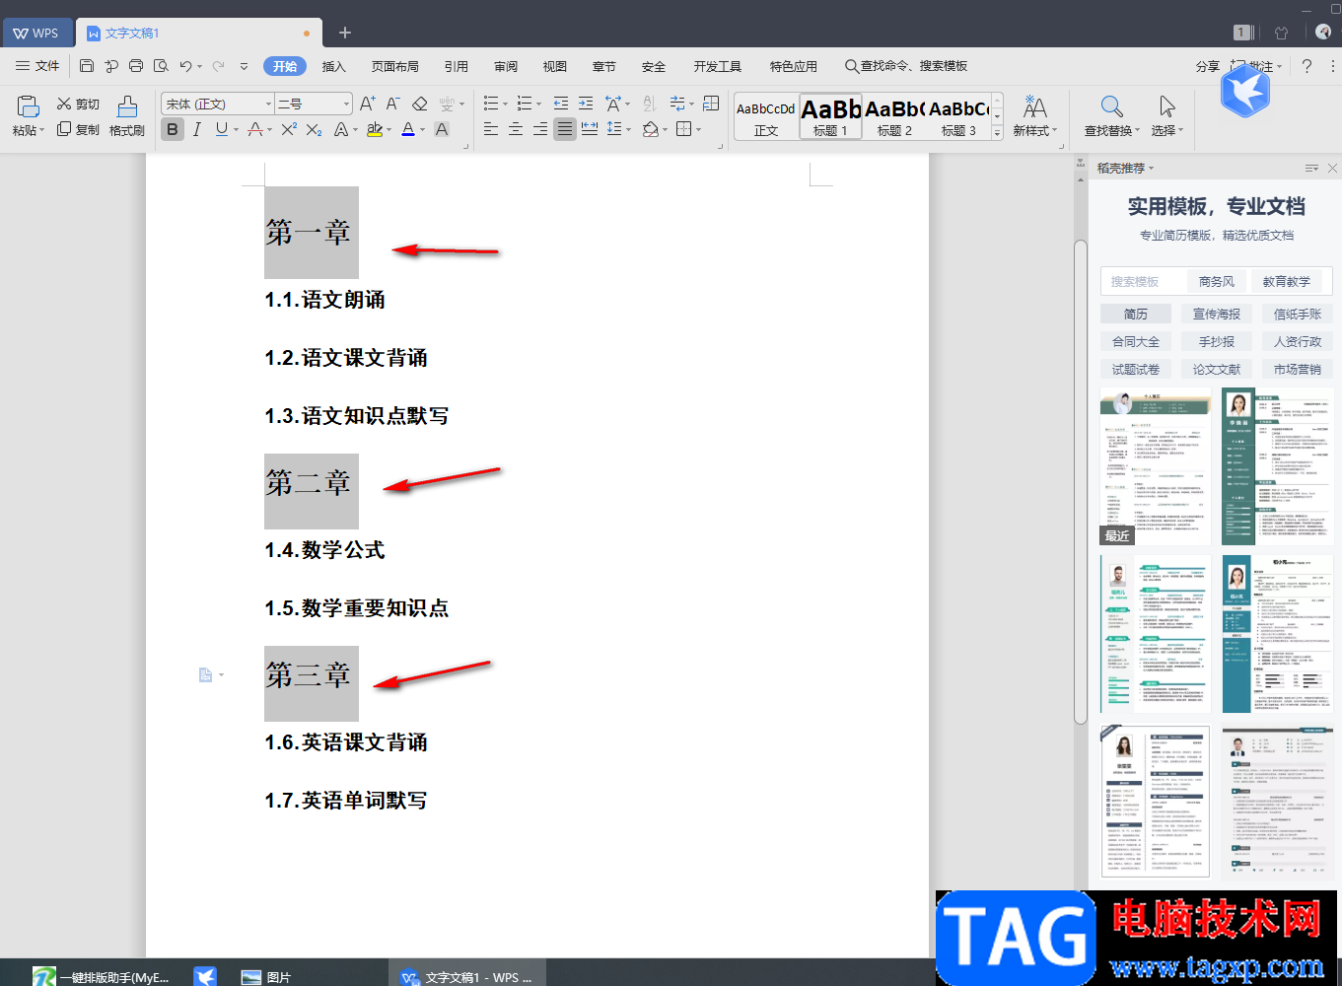Click the Clear Formatting eraser icon
This screenshot has width=1342, height=986.
(x=420, y=104)
